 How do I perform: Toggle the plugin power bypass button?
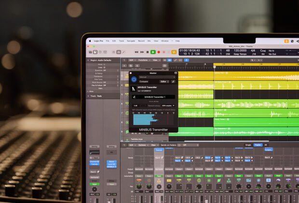tap(134, 79)
